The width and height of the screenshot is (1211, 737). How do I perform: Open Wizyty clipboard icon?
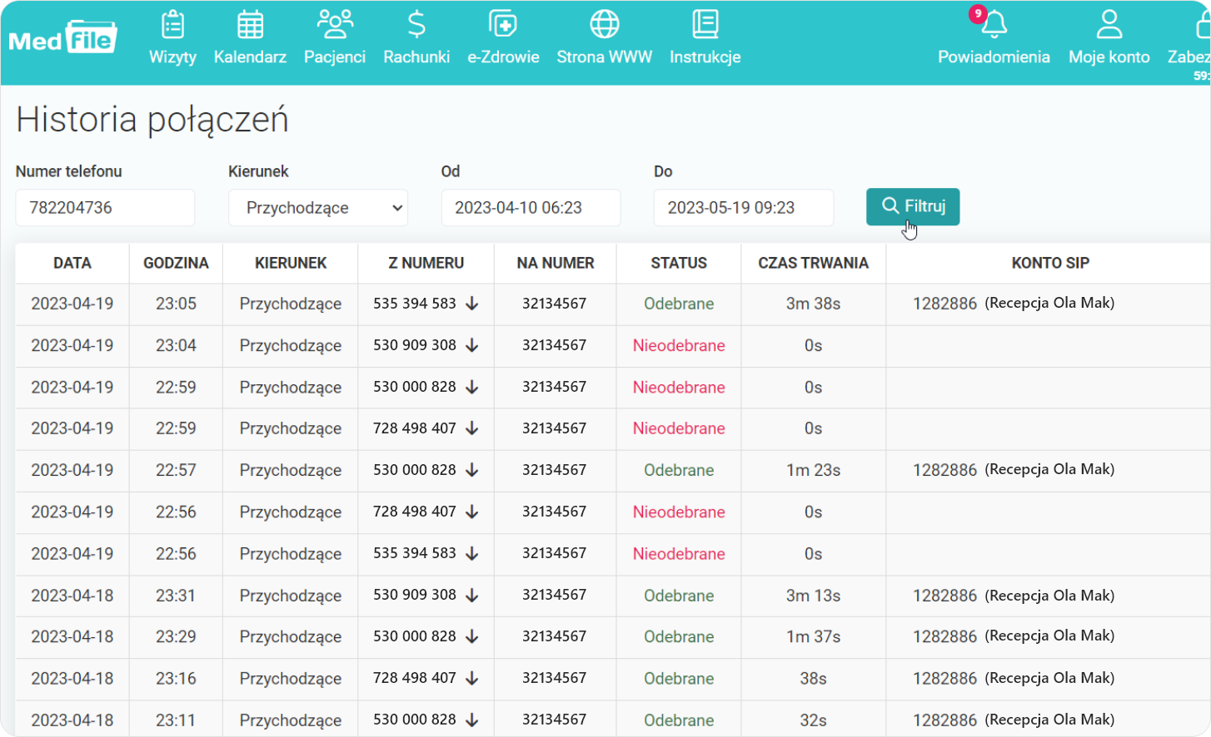coord(172,25)
